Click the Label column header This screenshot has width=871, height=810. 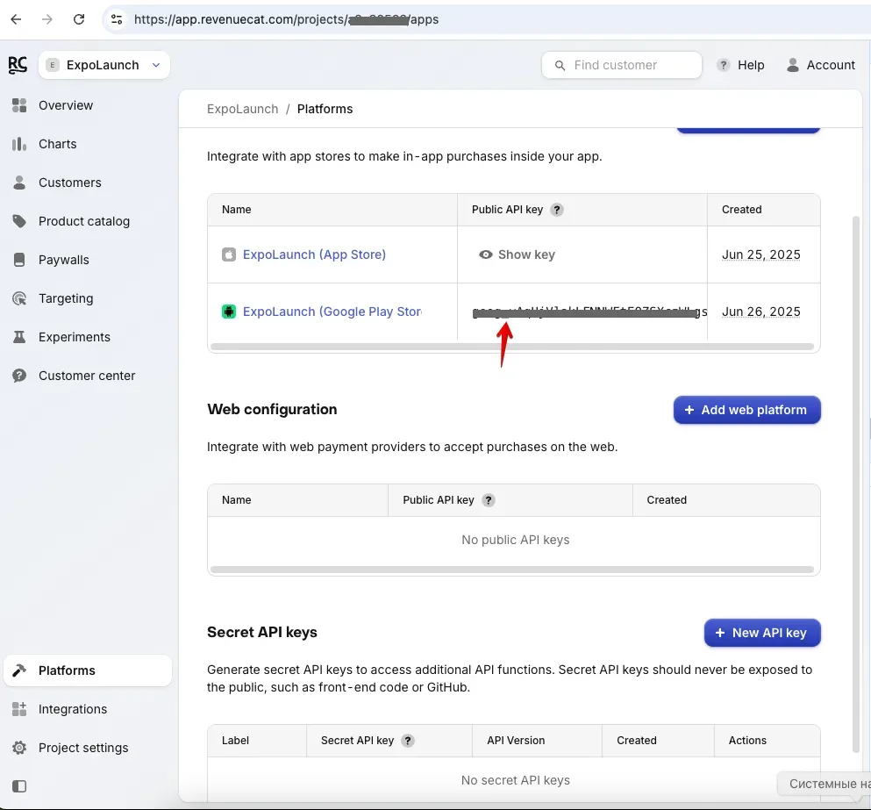[x=235, y=741]
